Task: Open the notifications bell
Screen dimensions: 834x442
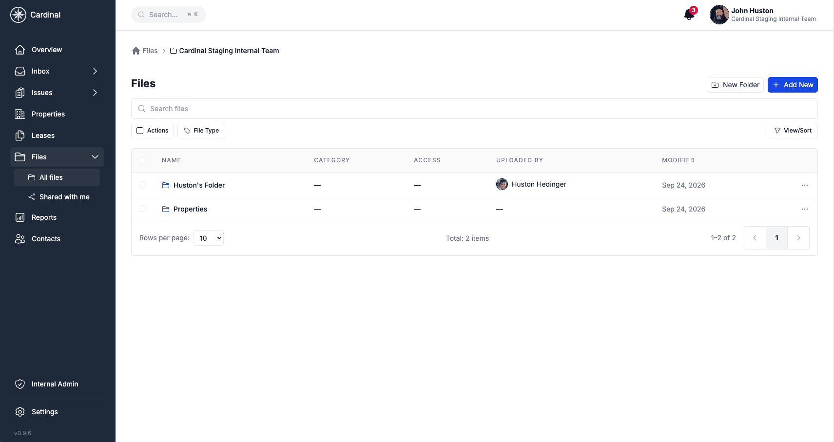Action: (x=689, y=15)
